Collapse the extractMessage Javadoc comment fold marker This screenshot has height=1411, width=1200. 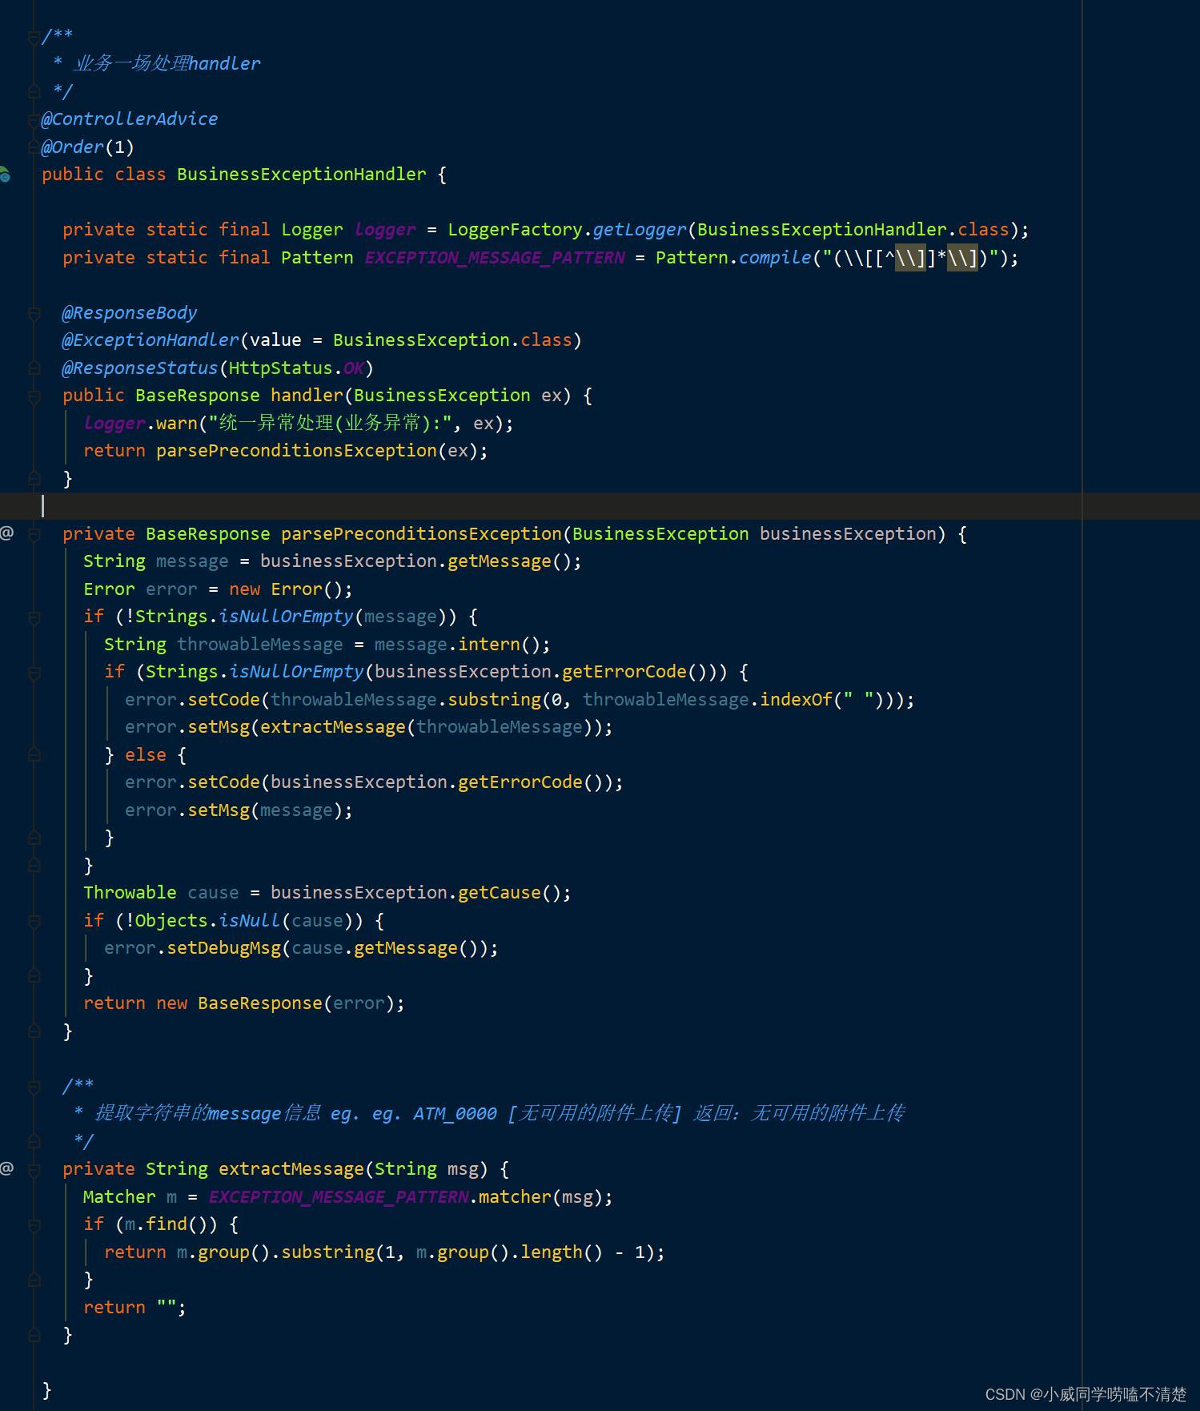point(34,1087)
